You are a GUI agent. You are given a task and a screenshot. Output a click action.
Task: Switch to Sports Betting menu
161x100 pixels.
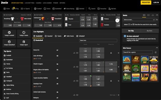click(17, 3)
